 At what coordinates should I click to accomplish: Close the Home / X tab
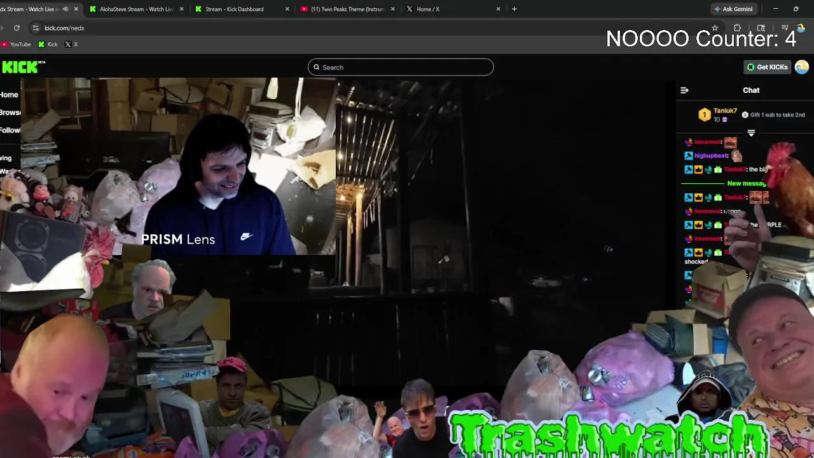tap(498, 9)
